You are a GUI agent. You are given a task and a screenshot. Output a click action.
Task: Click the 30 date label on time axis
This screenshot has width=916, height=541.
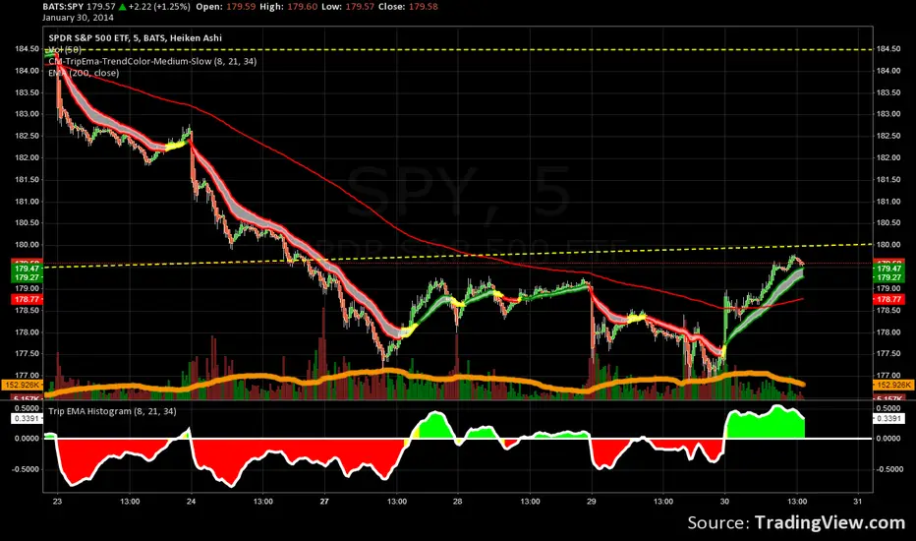(724, 502)
